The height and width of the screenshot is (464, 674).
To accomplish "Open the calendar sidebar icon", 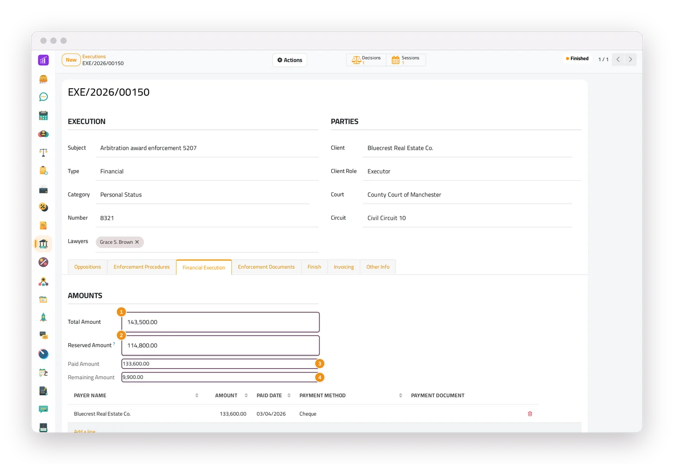I will click(x=43, y=115).
